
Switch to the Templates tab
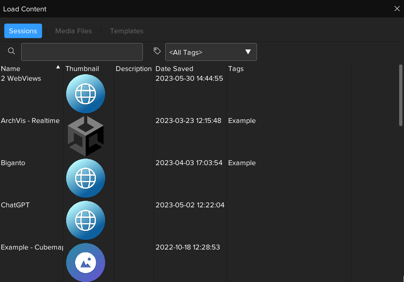click(127, 31)
